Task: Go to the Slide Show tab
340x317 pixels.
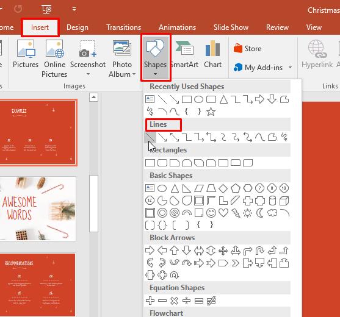Action: tap(231, 27)
